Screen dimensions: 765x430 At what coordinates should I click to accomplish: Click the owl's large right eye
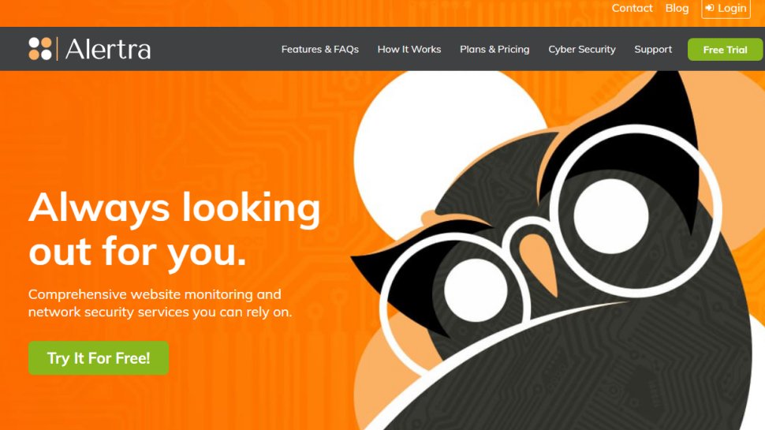point(611,216)
